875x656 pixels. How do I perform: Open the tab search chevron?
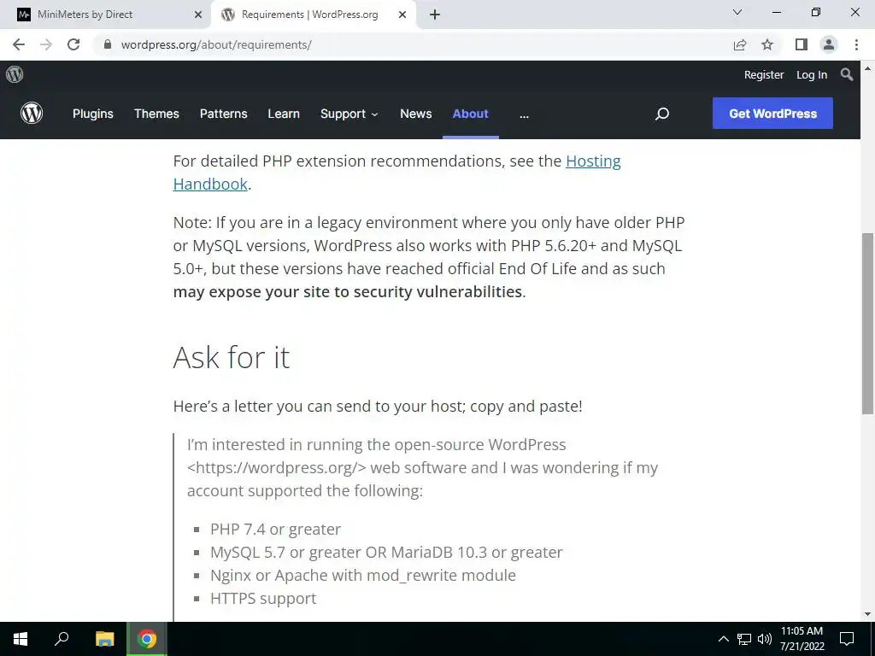pyautogui.click(x=737, y=12)
